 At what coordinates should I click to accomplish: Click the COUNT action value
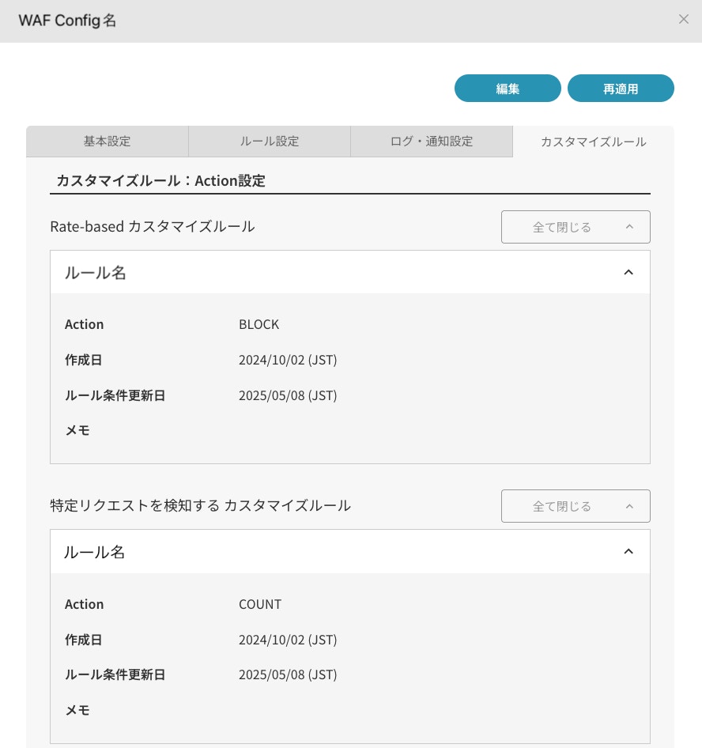tap(260, 604)
